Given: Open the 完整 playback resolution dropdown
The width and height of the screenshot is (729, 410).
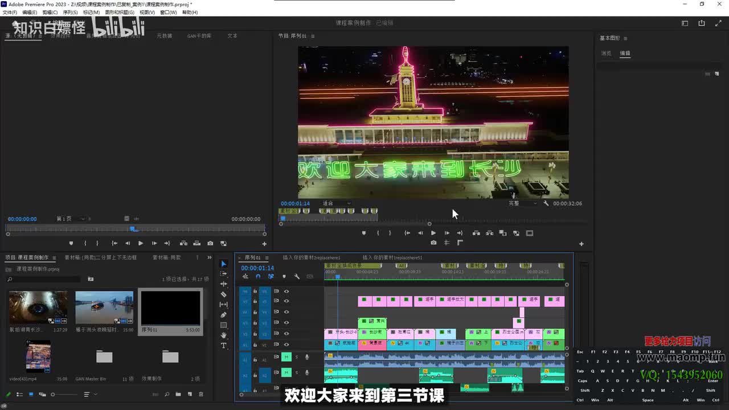Looking at the screenshot, I should [522, 203].
